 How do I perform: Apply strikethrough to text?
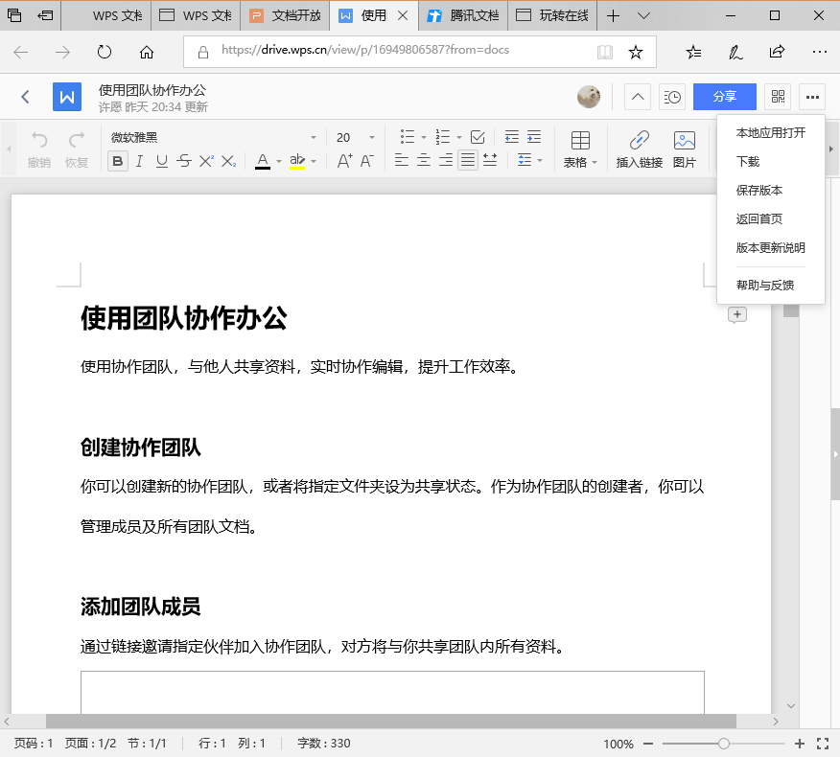coord(184,161)
